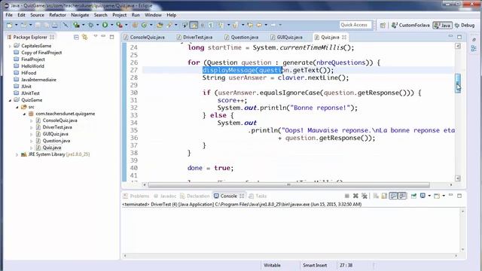The width and height of the screenshot is (482, 271).
Task: Click the Print toolbar icon
Action: (x=55, y=25)
